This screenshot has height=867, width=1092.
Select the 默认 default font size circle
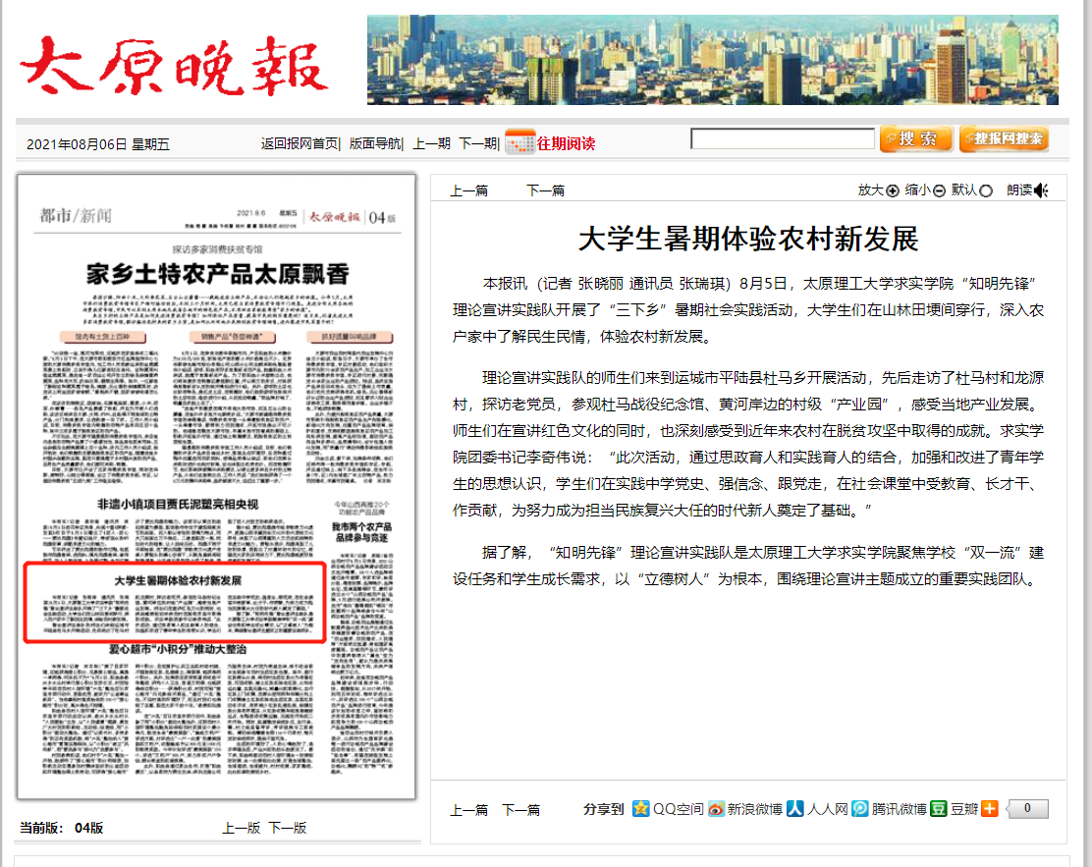coord(986,191)
